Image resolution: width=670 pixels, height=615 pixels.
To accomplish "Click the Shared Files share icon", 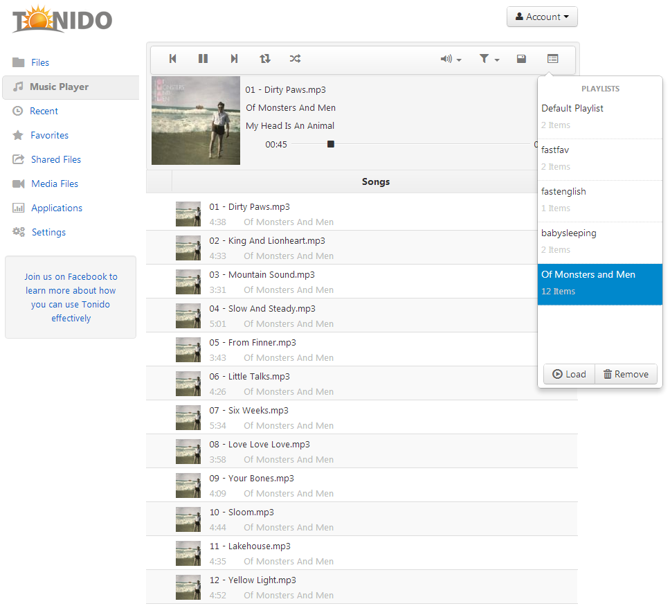I will 19,159.
